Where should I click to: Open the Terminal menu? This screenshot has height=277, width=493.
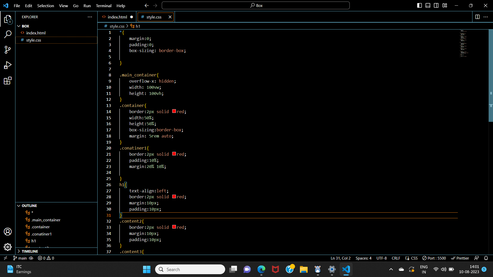[x=103, y=6]
